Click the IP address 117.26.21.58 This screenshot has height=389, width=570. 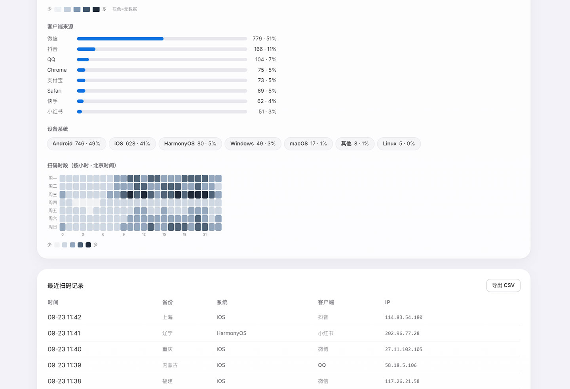402,381
